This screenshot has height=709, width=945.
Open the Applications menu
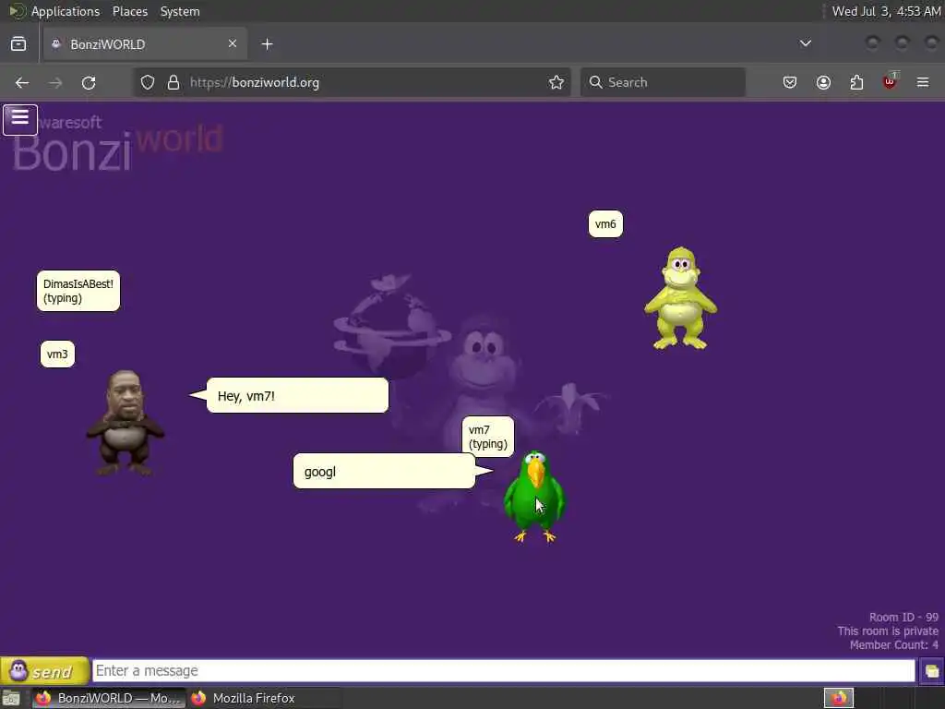tap(66, 11)
